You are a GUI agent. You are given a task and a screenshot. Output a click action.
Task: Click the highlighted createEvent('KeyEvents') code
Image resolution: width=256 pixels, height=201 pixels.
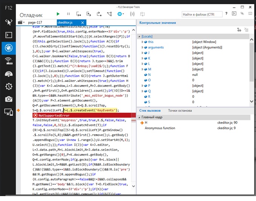91,110
